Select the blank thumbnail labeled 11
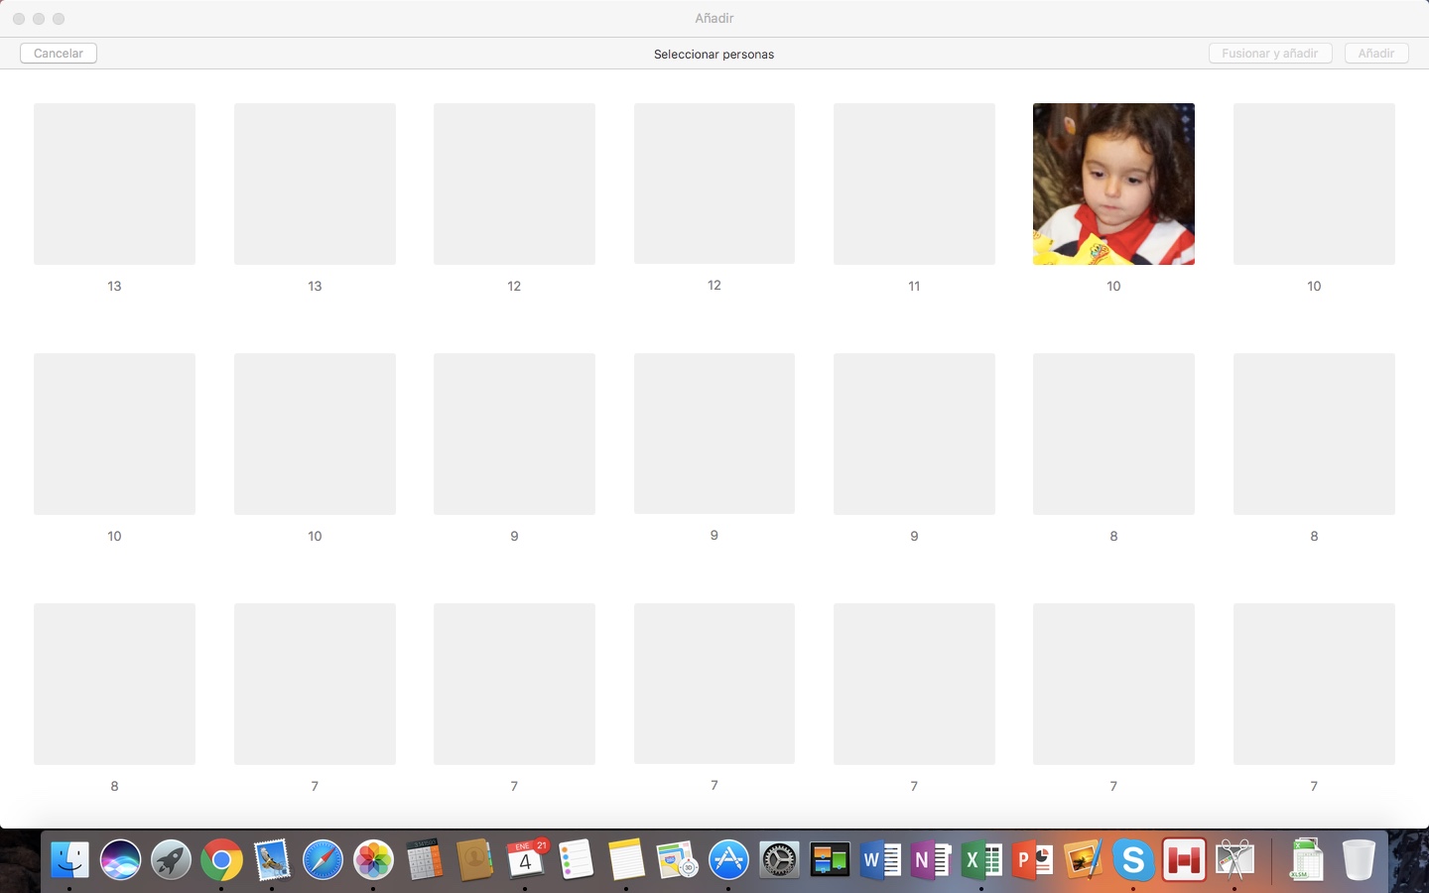 pos(914,184)
